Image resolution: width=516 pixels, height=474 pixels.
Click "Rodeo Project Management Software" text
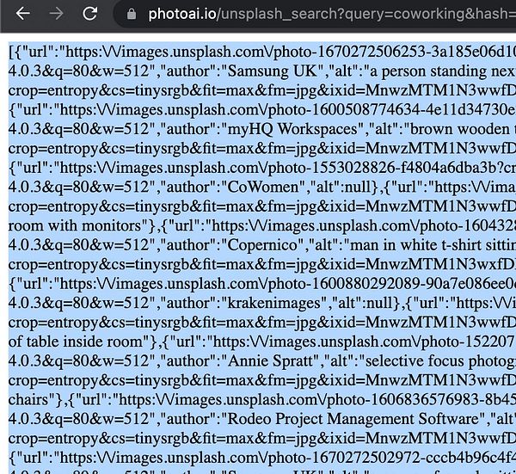[353, 419]
